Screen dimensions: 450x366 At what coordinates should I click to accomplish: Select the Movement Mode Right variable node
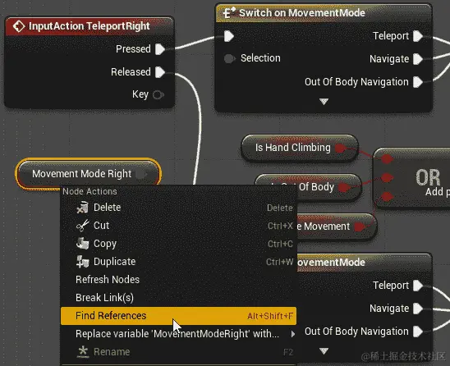(x=89, y=174)
